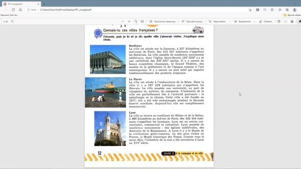Screen dimensions: 301x169
Task: Open the favorites star list
Action: coord(280,10)
